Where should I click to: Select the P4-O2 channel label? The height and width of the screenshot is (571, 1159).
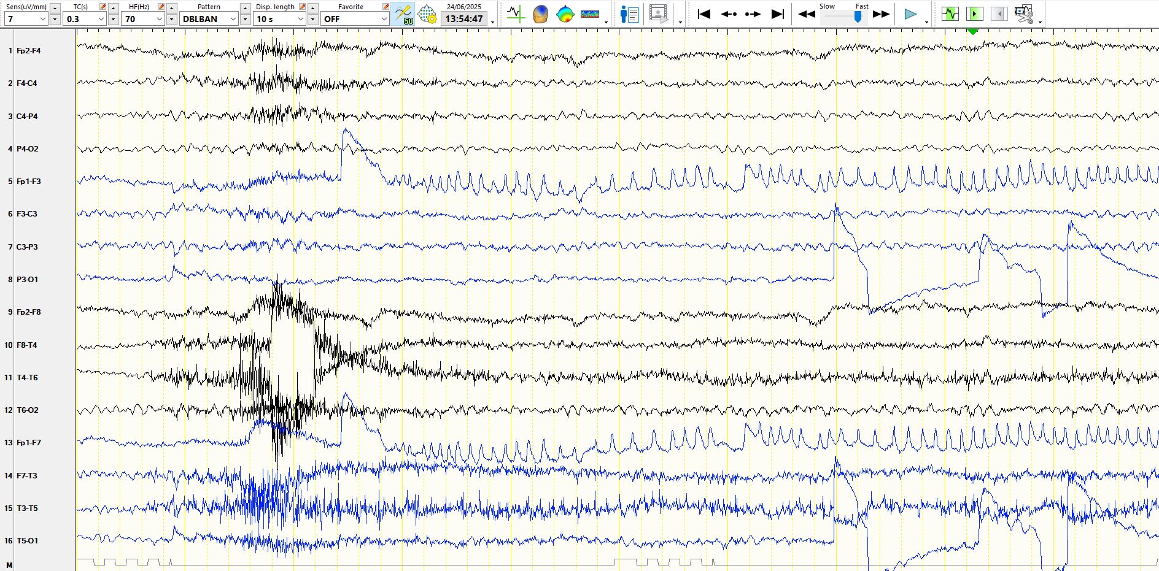(x=27, y=149)
